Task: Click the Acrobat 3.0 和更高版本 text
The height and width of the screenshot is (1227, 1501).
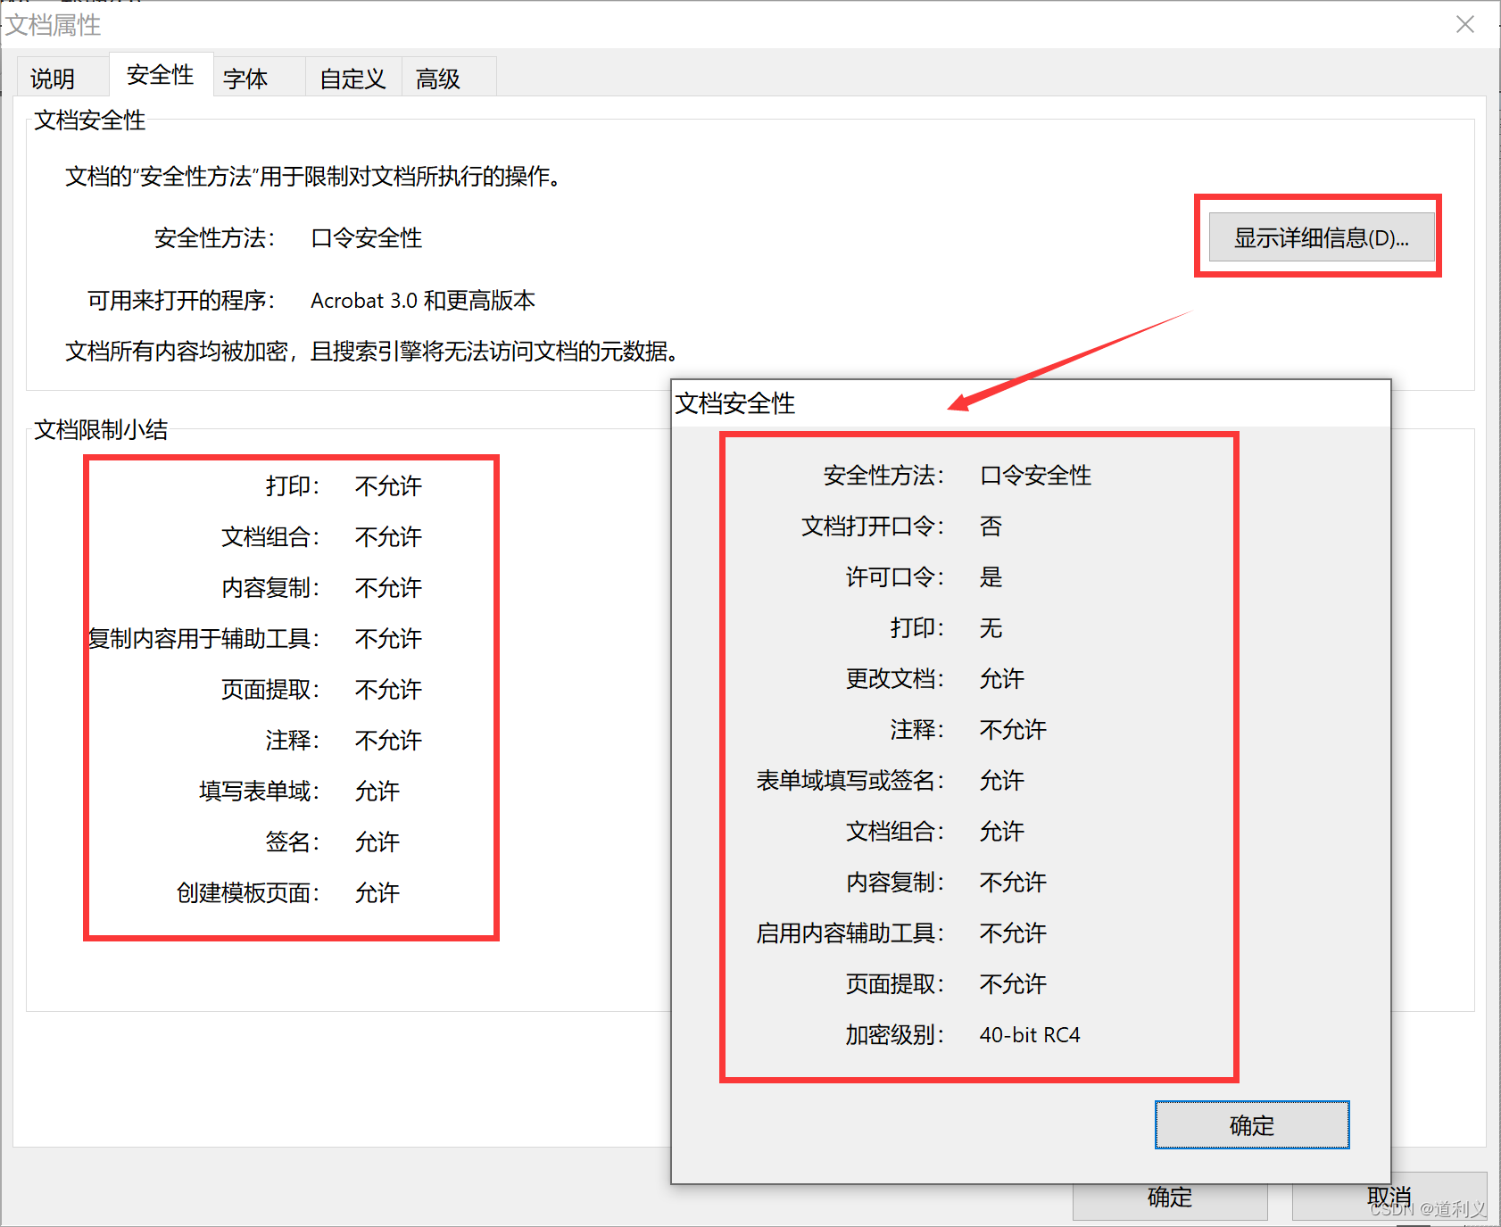Action: 422,301
